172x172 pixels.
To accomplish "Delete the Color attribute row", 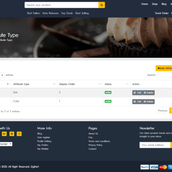I will [x=148, y=101].
